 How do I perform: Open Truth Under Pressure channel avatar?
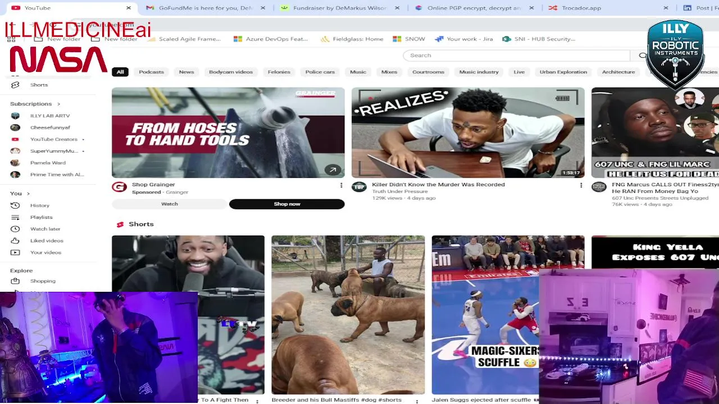tap(359, 187)
